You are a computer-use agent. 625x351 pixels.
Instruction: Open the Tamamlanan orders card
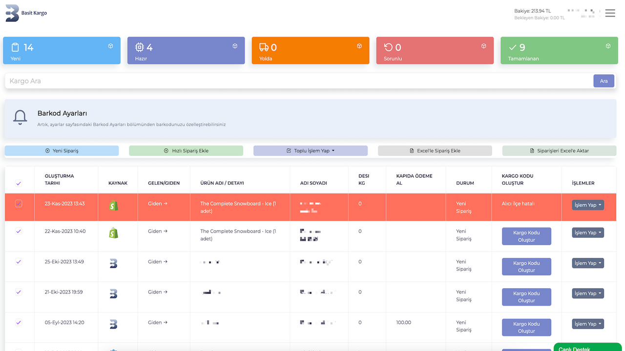coord(559,51)
